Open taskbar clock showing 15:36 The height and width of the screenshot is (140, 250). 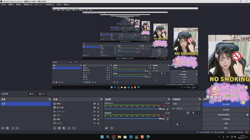(x=241, y=137)
